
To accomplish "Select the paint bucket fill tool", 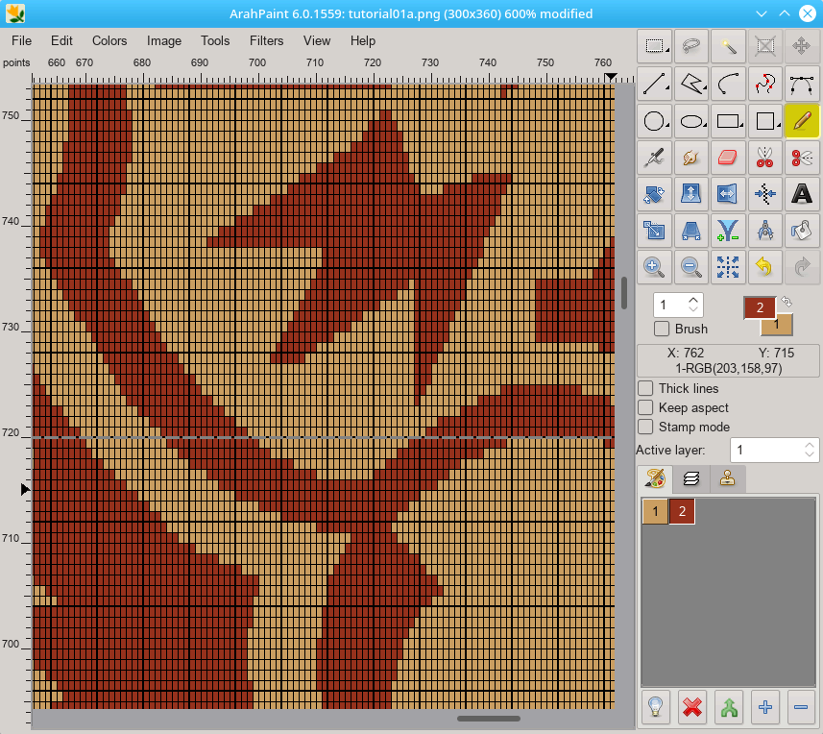I will click(x=802, y=231).
